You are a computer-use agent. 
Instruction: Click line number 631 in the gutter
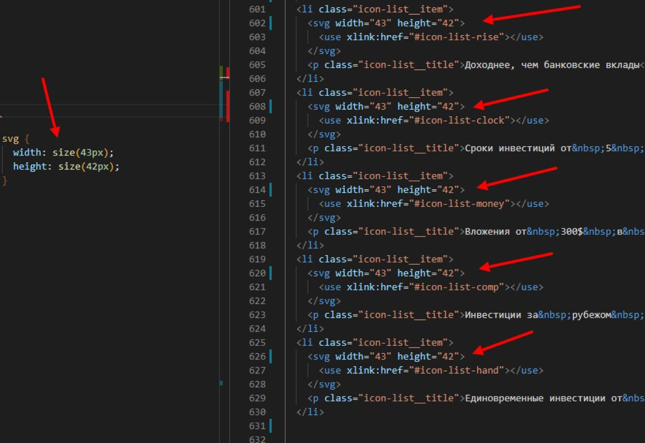(257, 425)
